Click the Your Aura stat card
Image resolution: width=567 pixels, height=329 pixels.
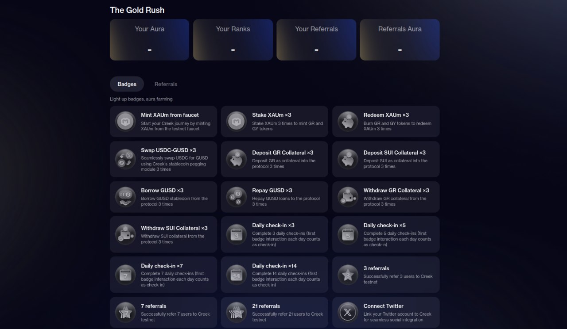coord(149,40)
